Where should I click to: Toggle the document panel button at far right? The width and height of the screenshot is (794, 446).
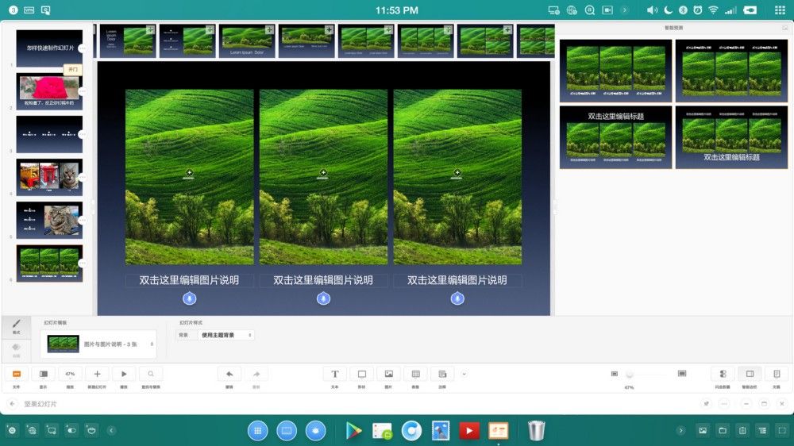777,374
